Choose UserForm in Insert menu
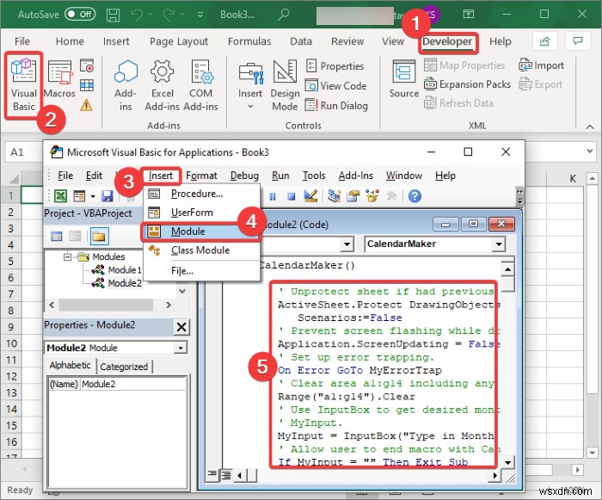The height and width of the screenshot is (500, 602). [200, 213]
